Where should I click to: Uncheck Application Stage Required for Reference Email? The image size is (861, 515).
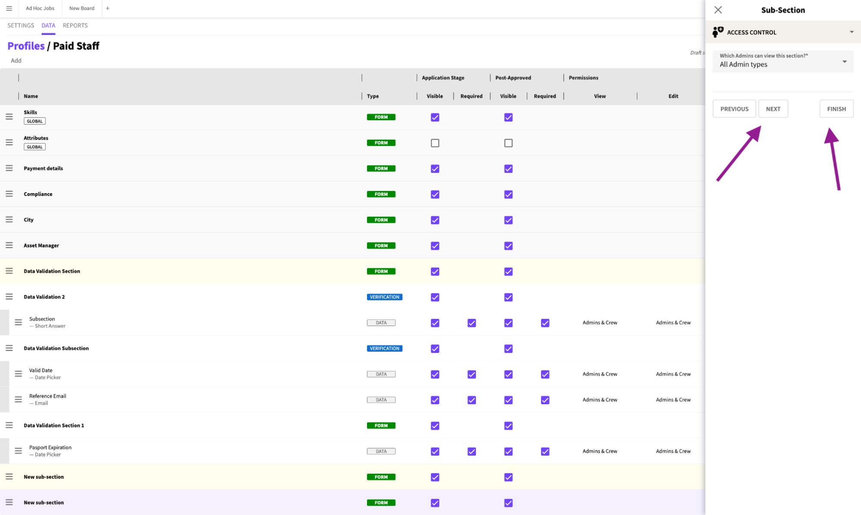pos(472,400)
